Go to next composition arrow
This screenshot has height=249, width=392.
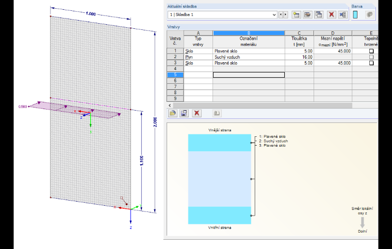286,15
